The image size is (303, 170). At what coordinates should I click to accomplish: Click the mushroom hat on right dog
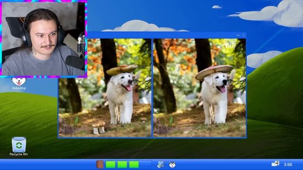(214, 72)
